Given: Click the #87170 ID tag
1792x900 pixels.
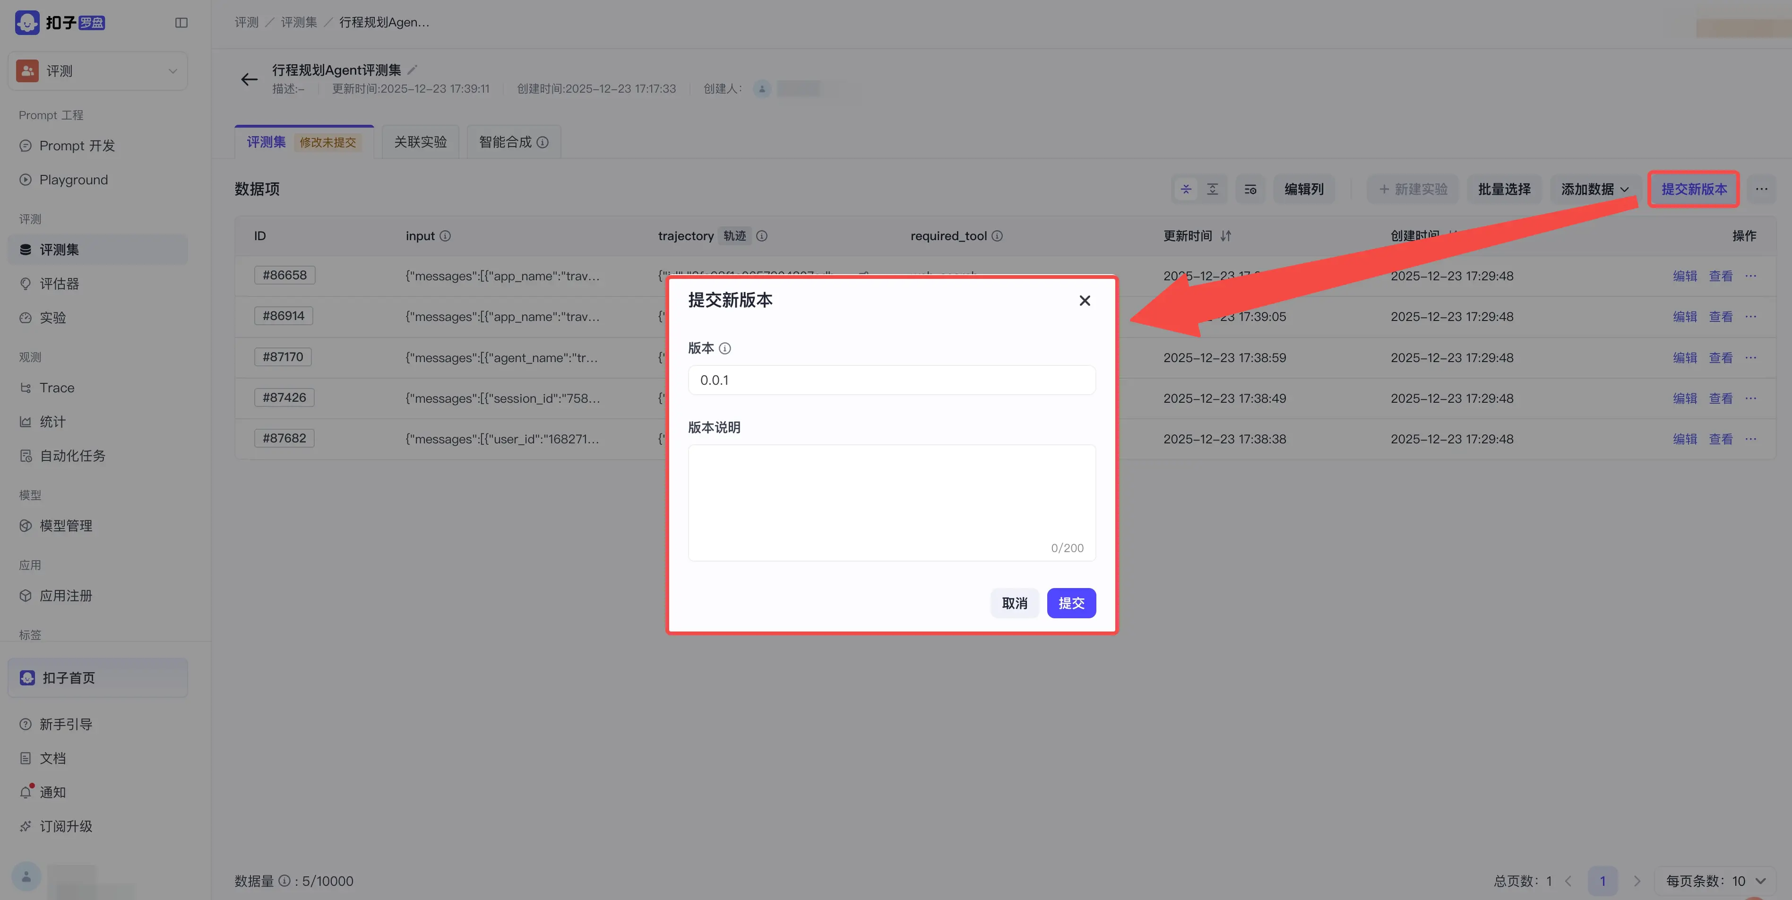Looking at the screenshot, I should pyautogui.click(x=283, y=356).
